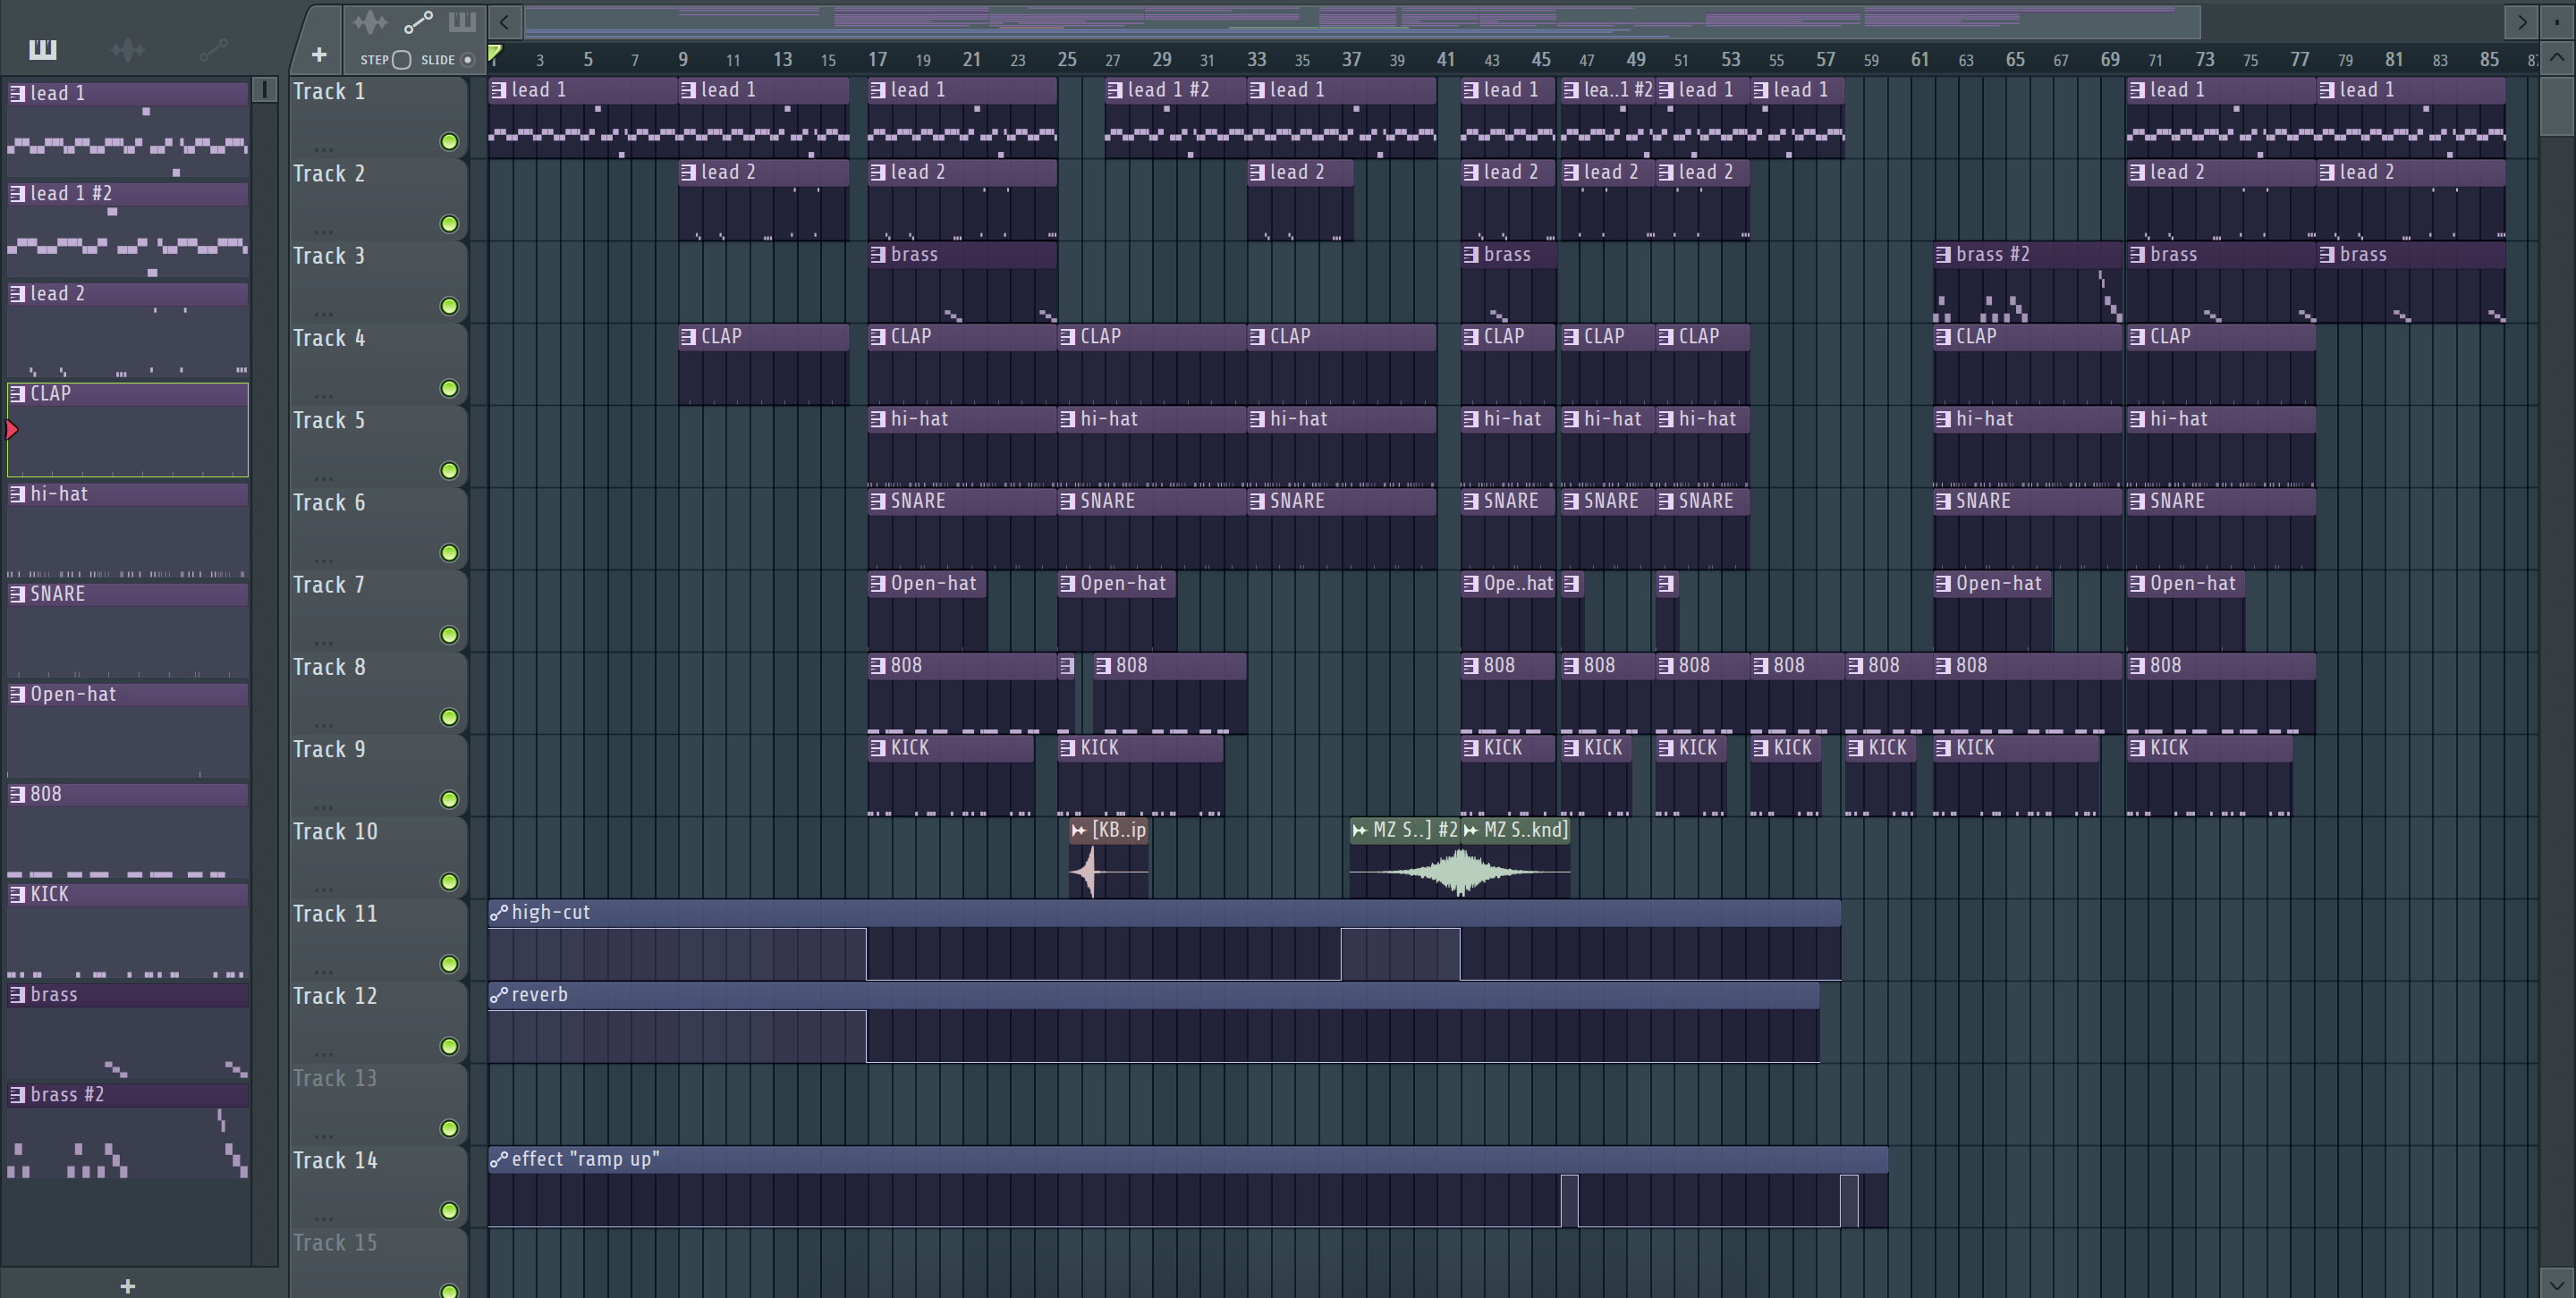The height and width of the screenshot is (1298, 2576).
Task: Select the MZ S..knd] audio clip on Track 10
Action: point(1516,859)
